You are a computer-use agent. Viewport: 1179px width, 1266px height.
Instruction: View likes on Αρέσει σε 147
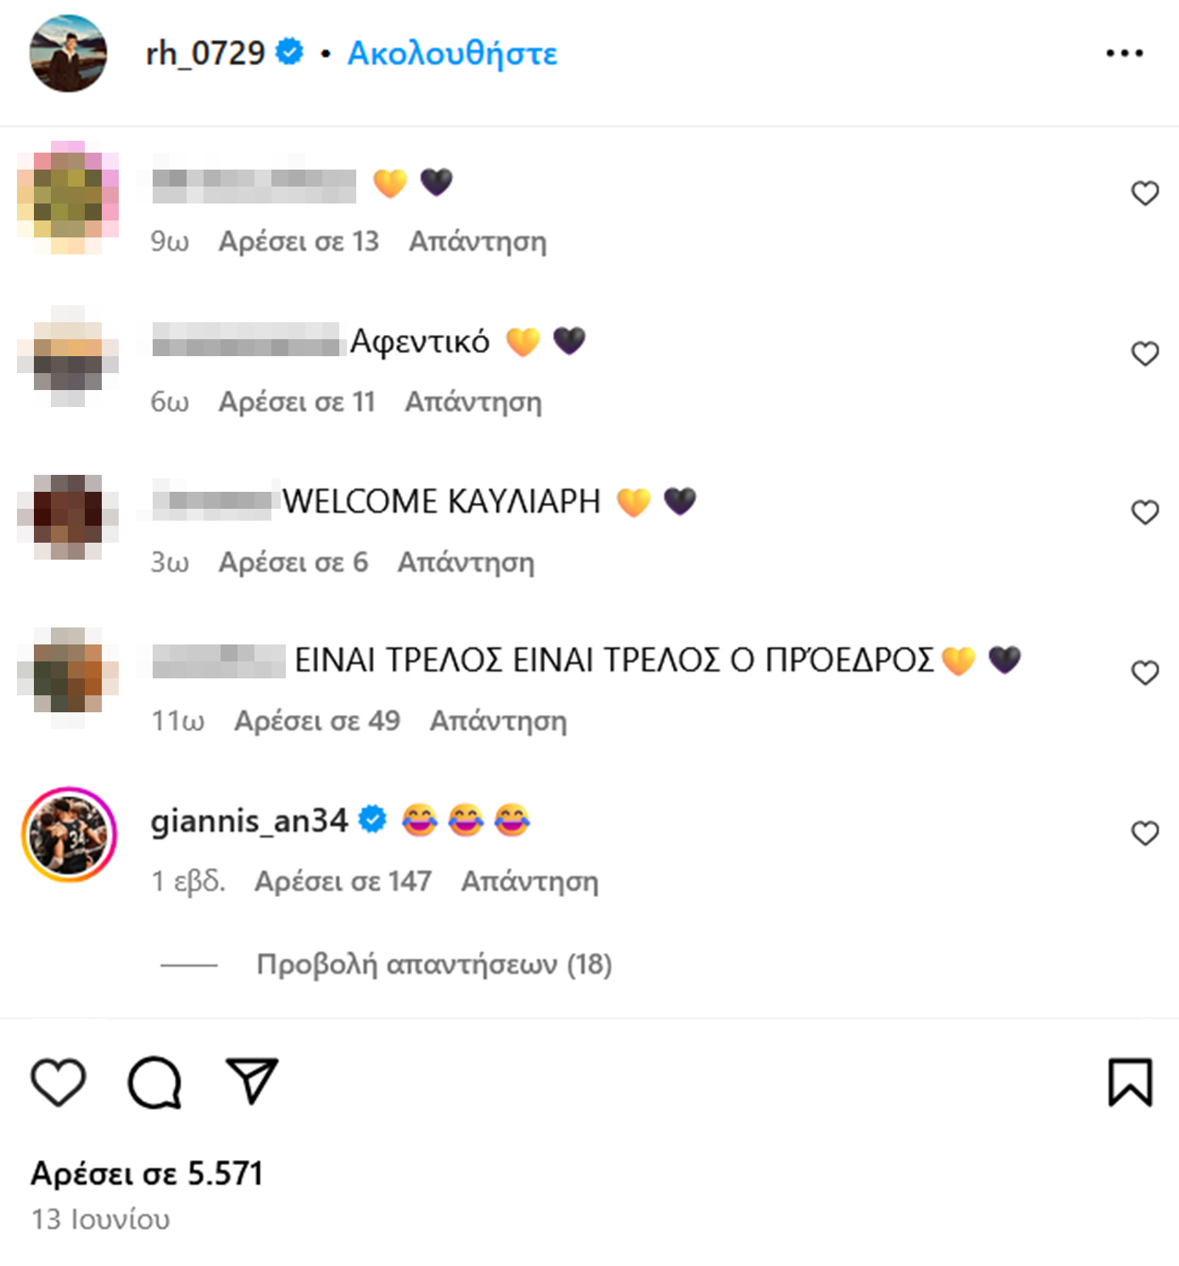[x=344, y=881]
